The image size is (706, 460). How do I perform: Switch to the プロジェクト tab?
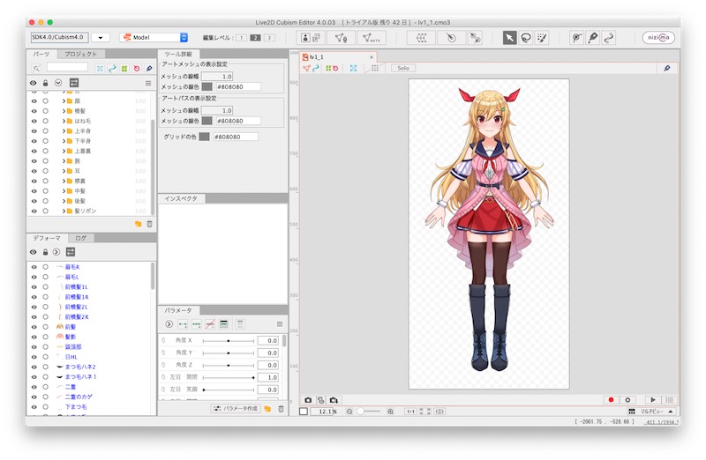click(80, 54)
